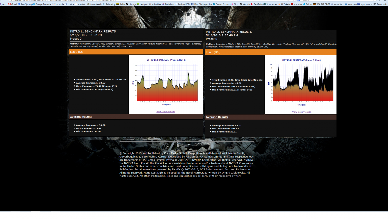This screenshot has width=390, height=219.
Task: Open the anandtech bookmark
Action: click(x=337, y=4)
